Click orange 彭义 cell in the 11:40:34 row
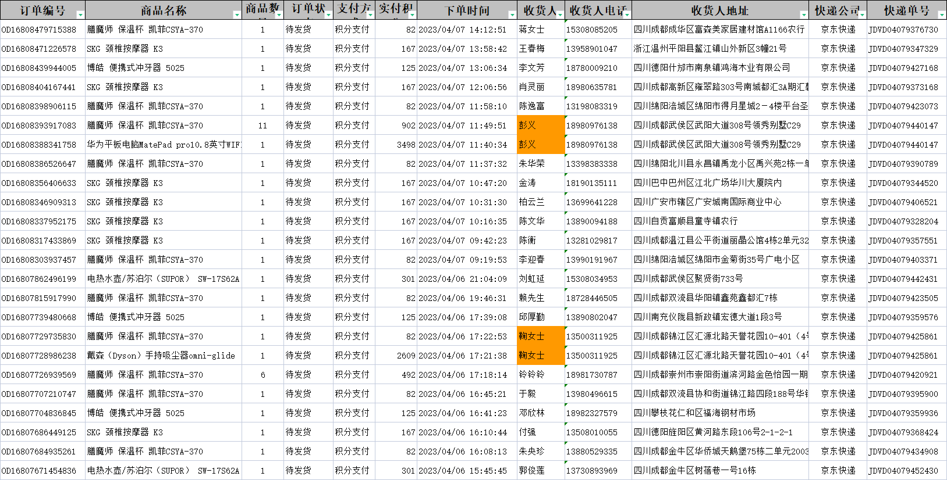The width and height of the screenshot is (947, 480). [x=541, y=144]
